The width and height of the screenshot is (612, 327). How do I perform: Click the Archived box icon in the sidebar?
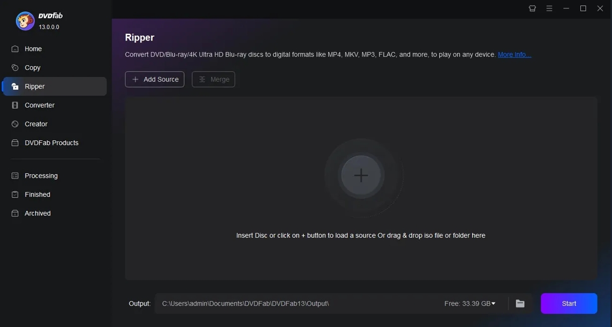click(15, 213)
